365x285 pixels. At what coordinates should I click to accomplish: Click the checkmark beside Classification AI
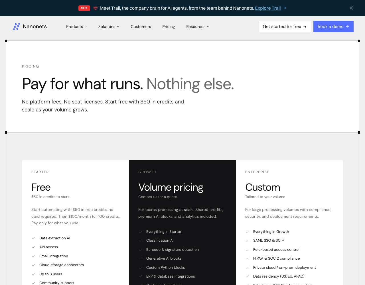tap(141, 241)
